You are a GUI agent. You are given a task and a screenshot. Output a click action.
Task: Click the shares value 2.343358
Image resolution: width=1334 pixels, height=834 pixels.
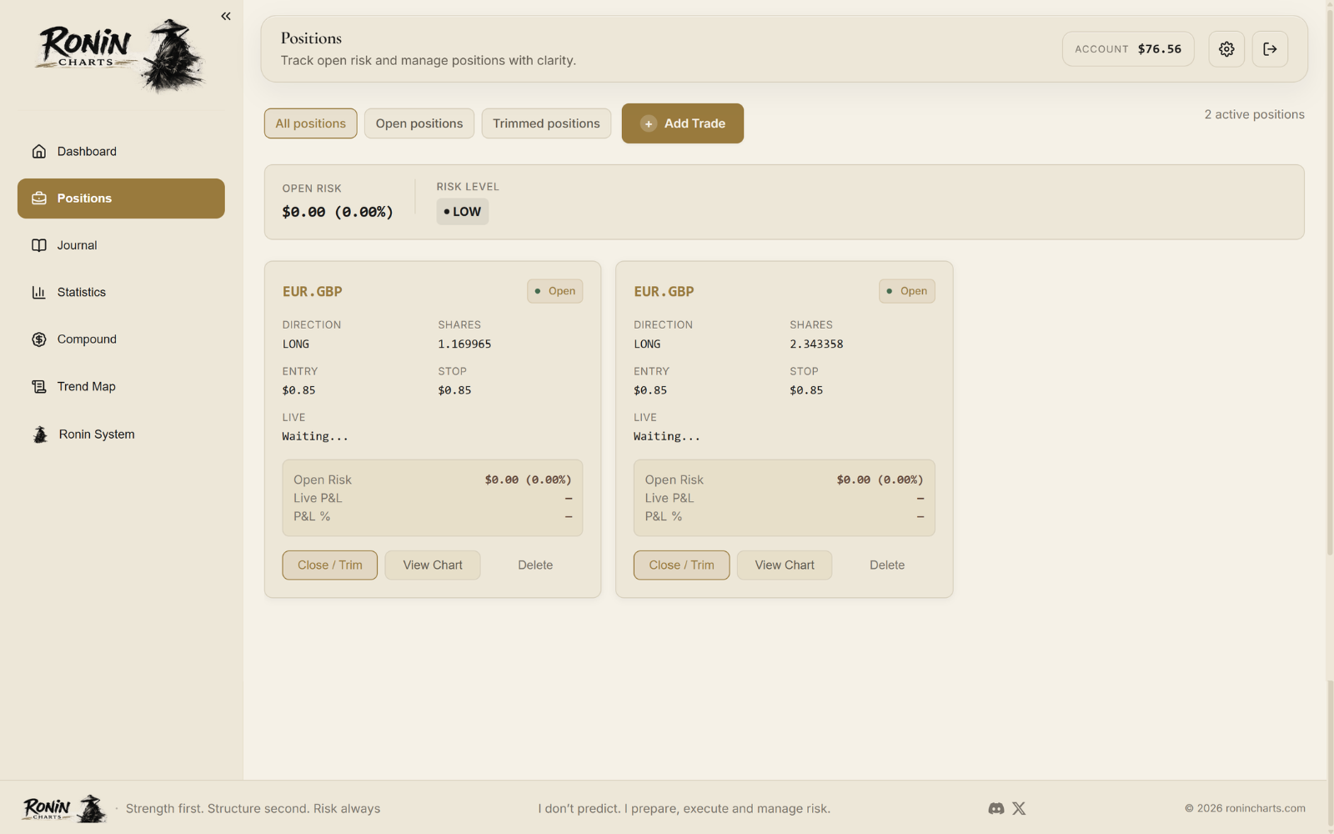[816, 344]
